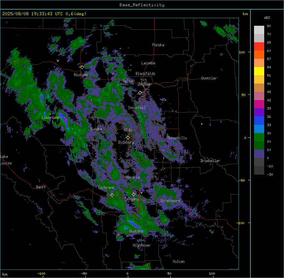Click the purple 36-39 dBZ legend swatch
This screenshot has height=278, width=284.
[259, 113]
